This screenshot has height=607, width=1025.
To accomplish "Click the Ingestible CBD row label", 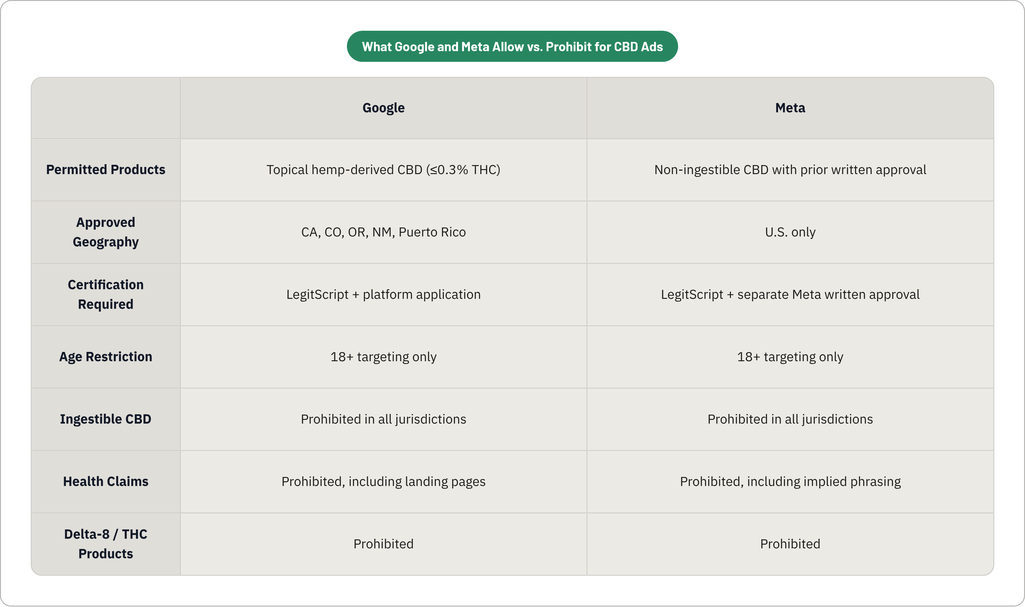I will click(x=106, y=419).
